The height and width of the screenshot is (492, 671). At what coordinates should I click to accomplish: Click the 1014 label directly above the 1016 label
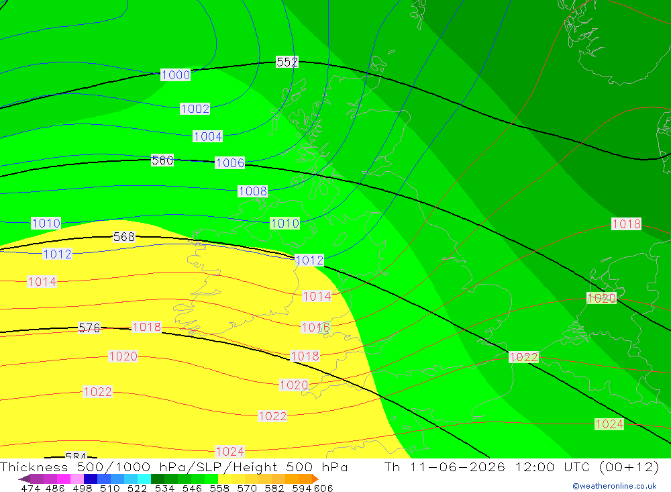click(x=317, y=296)
